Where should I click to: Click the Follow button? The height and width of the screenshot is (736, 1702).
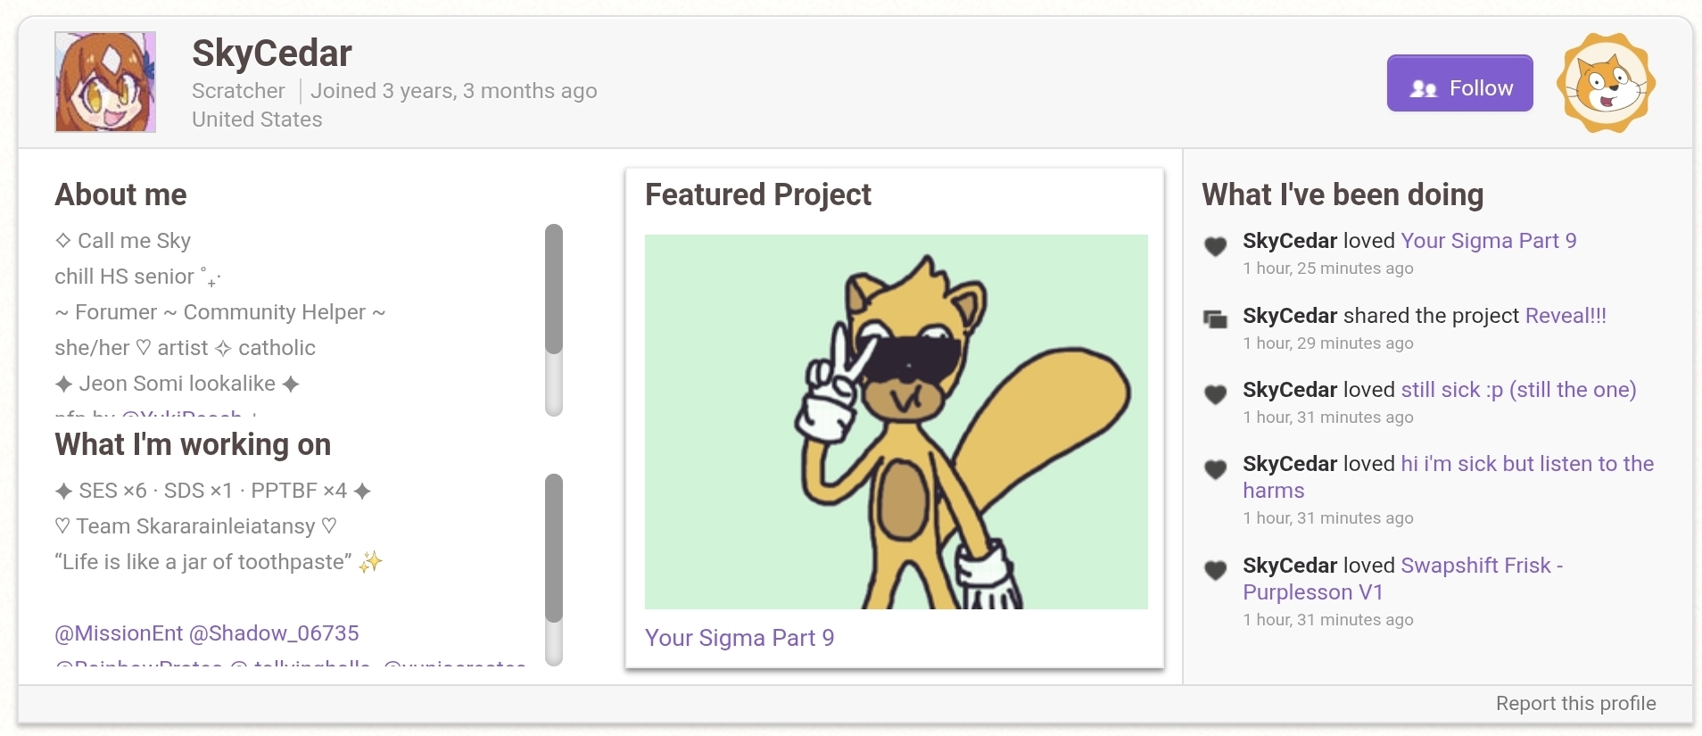pyautogui.click(x=1459, y=84)
